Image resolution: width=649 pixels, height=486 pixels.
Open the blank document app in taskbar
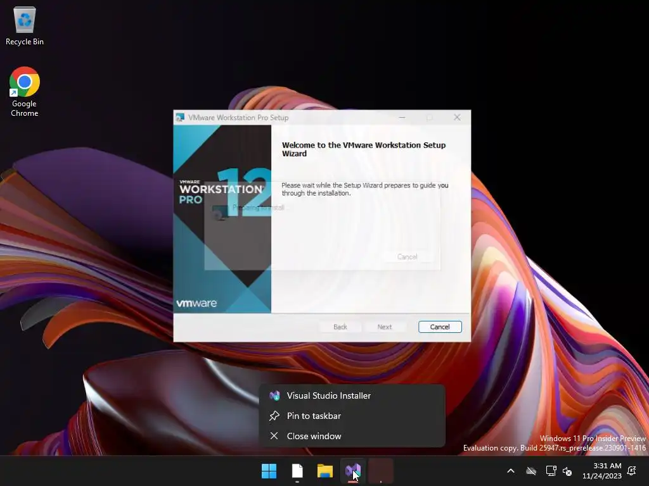(x=297, y=471)
